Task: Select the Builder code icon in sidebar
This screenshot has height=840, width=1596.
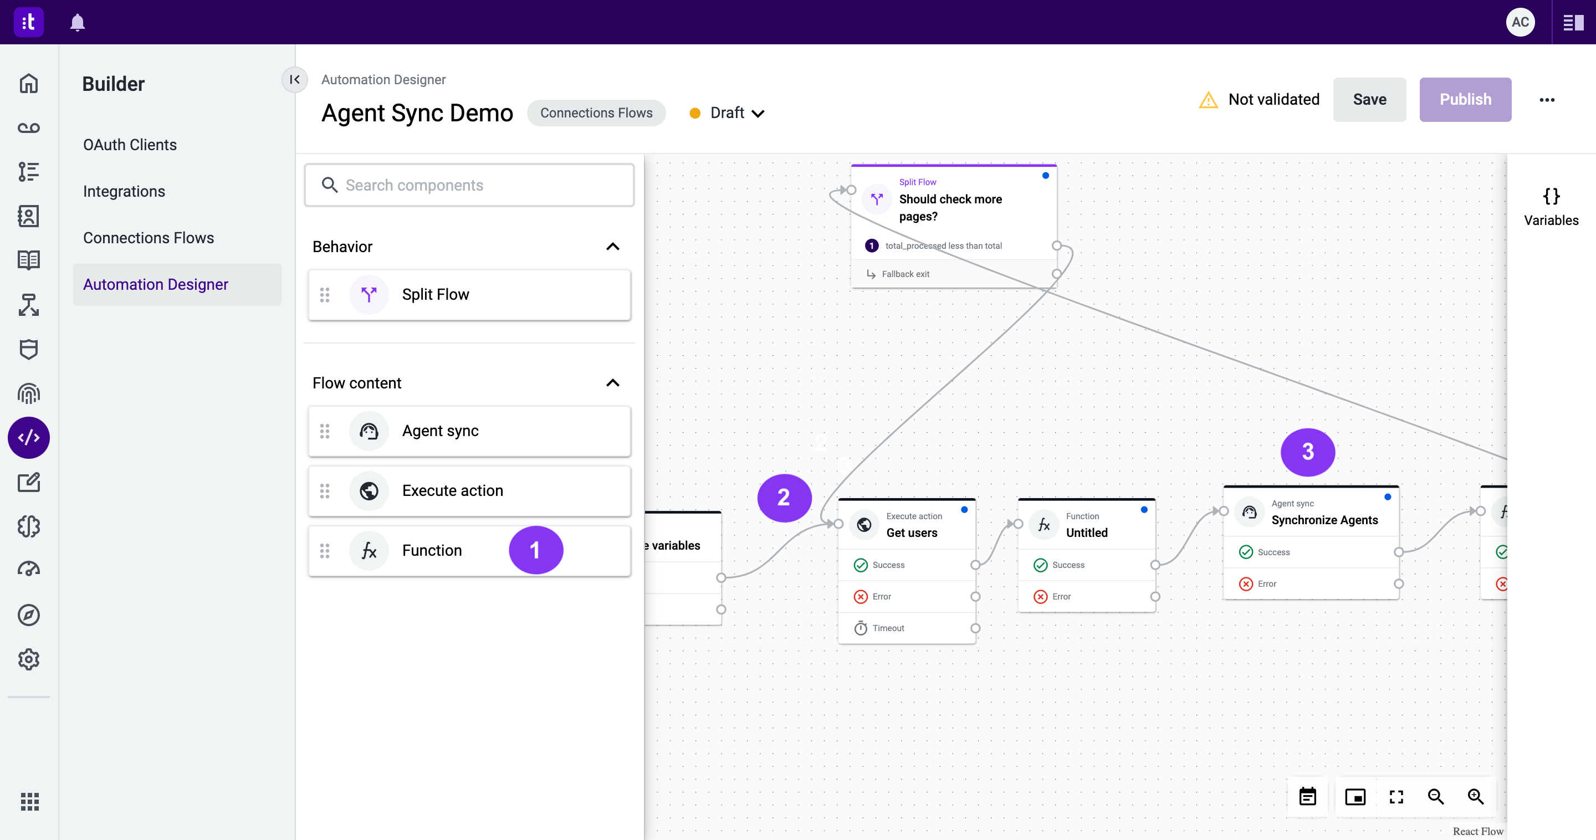Action: [x=28, y=437]
